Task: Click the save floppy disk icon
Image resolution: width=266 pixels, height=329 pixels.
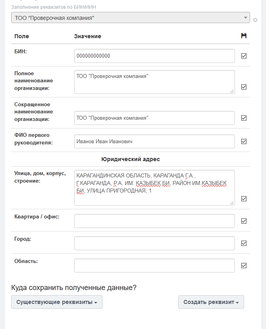Action: pos(244,36)
